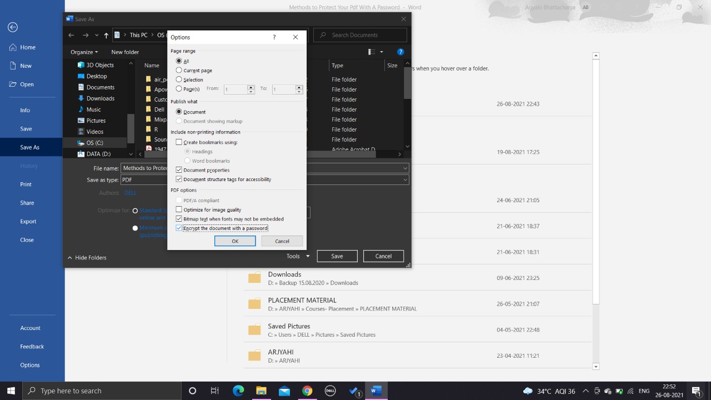Open Task View on the taskbar
The image size is (711, 400).
click(215, 391)
